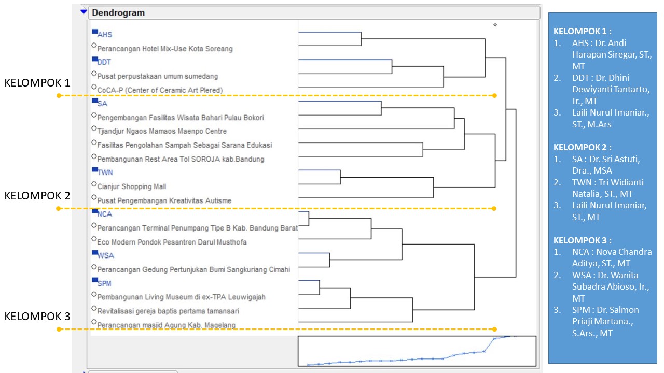
Task: Click the blue square marker beside TWN
Action: click(x=94, y=170)
